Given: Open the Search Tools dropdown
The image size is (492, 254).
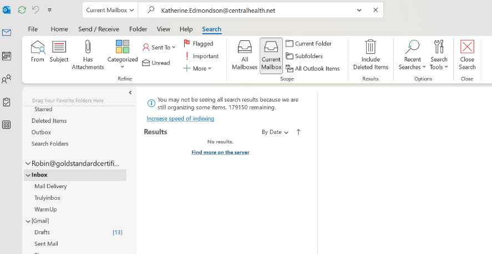Looking at the screenshot, I should click(439, 55).
